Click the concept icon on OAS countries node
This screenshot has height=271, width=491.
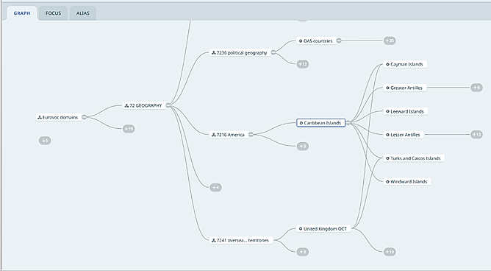(x=301, y=41)
